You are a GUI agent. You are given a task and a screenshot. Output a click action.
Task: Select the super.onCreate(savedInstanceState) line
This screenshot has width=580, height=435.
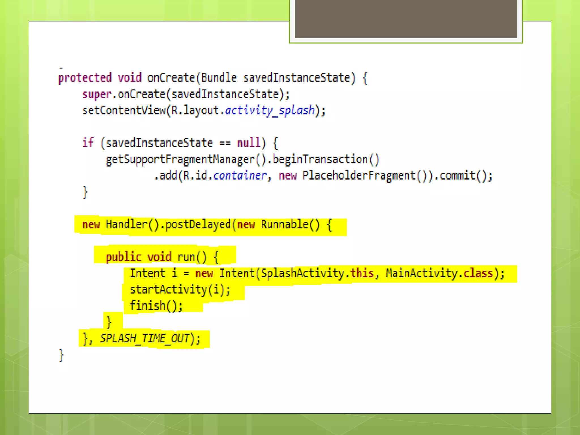click(186, 94)
